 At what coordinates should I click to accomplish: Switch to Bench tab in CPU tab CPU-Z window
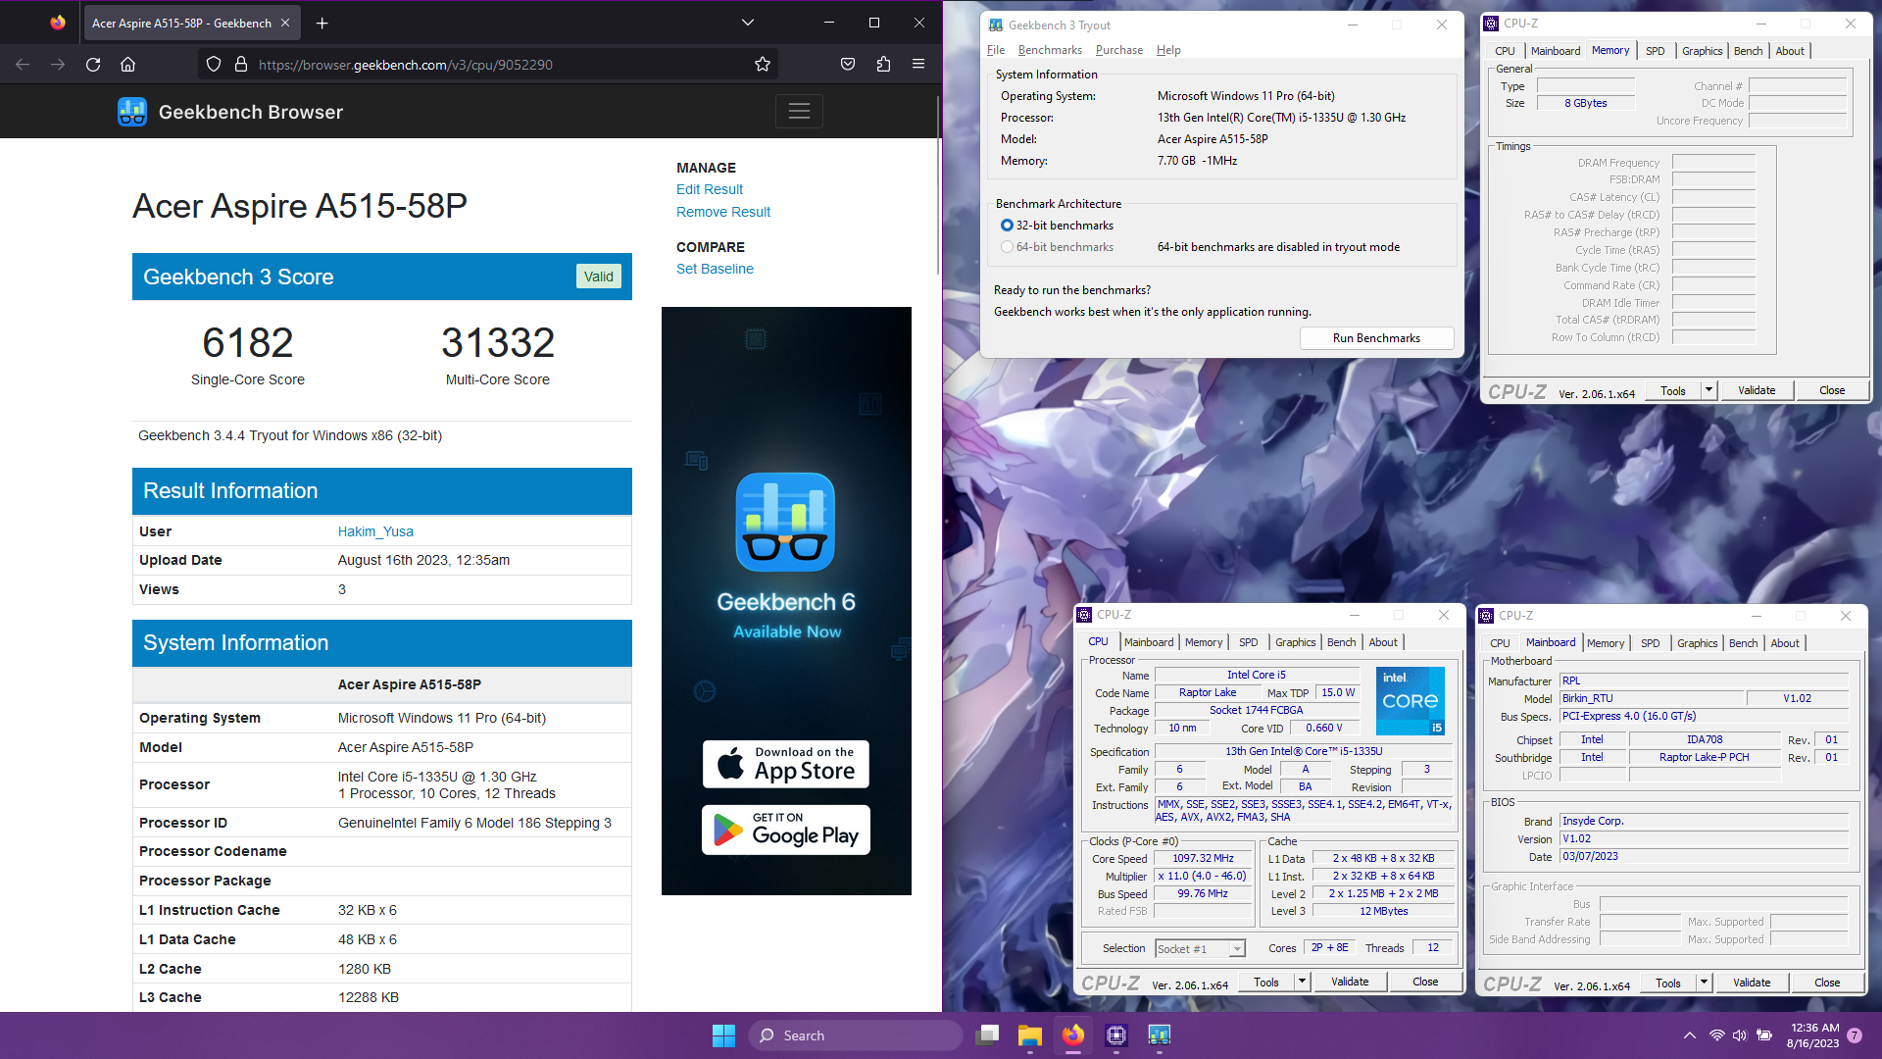(1341, 642)
